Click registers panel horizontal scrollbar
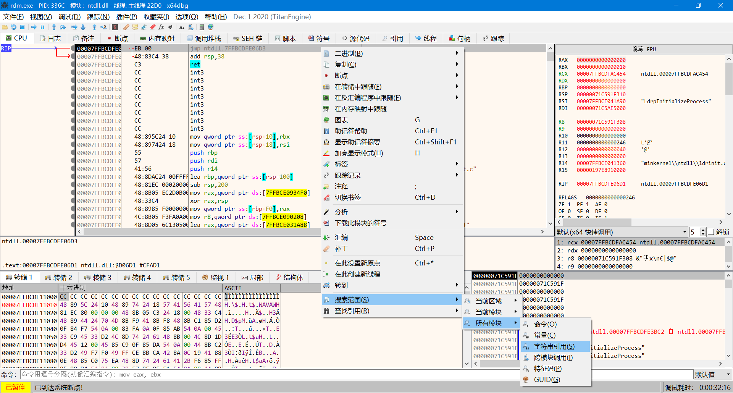 (641, 222)
